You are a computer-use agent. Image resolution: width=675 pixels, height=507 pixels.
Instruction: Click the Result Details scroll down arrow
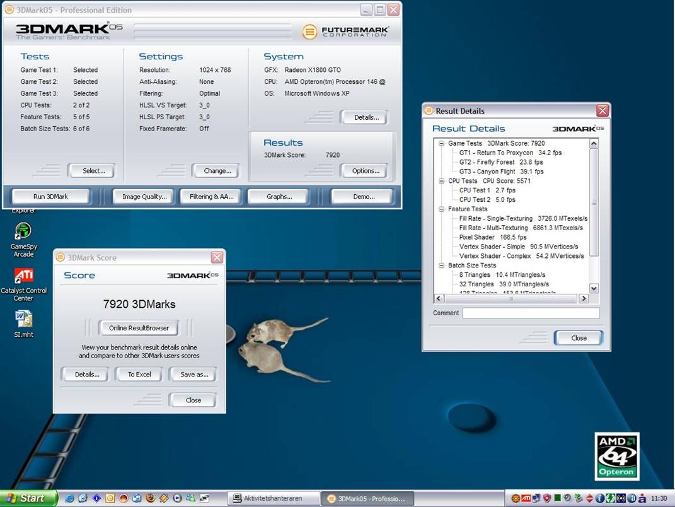point(594,289)
